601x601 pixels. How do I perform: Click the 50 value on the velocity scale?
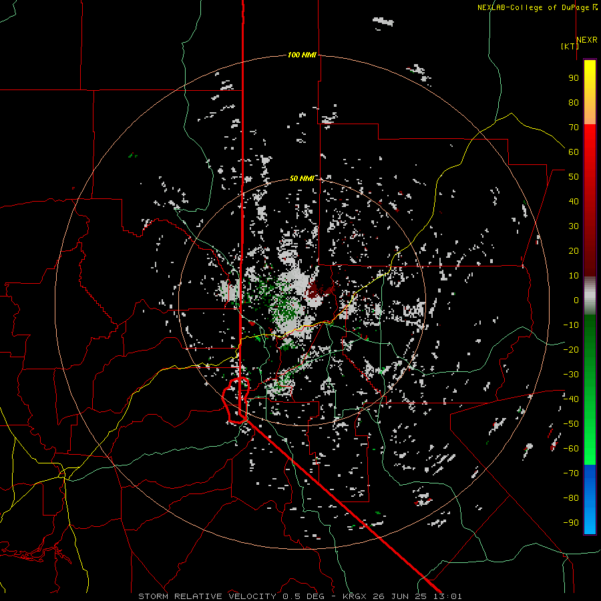(x=574, y=177)
